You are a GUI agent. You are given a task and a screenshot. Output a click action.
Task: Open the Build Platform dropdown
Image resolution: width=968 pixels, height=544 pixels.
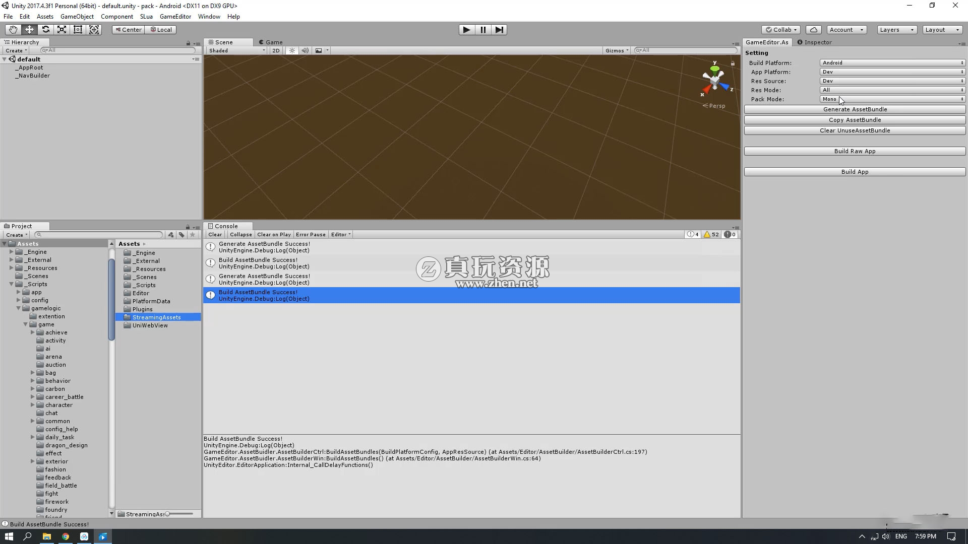click(x=892, y=63)
